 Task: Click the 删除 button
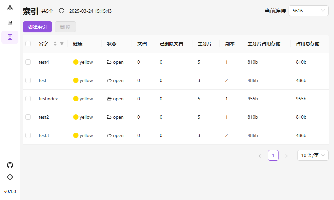(65, 27)
